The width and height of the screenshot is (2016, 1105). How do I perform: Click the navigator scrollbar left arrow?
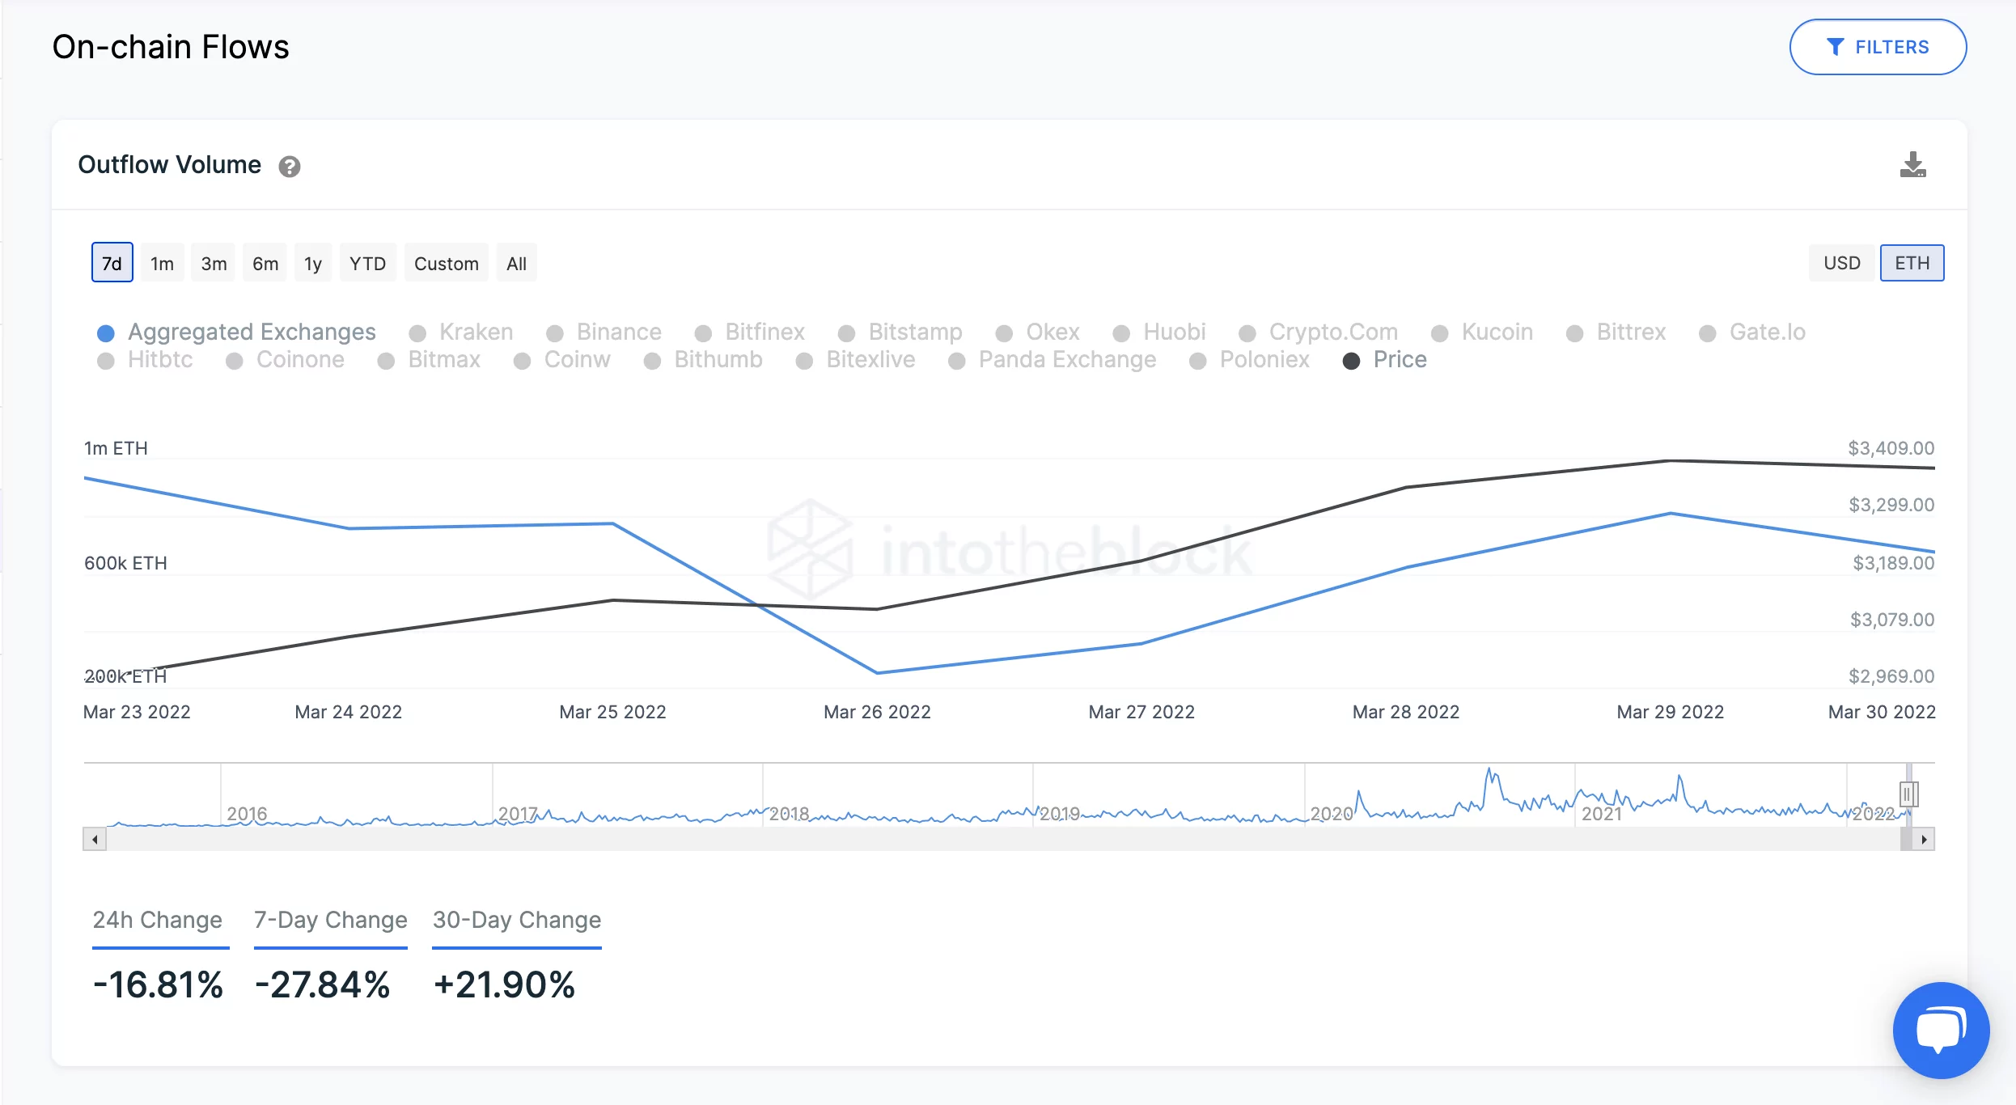tap(95, 840)
